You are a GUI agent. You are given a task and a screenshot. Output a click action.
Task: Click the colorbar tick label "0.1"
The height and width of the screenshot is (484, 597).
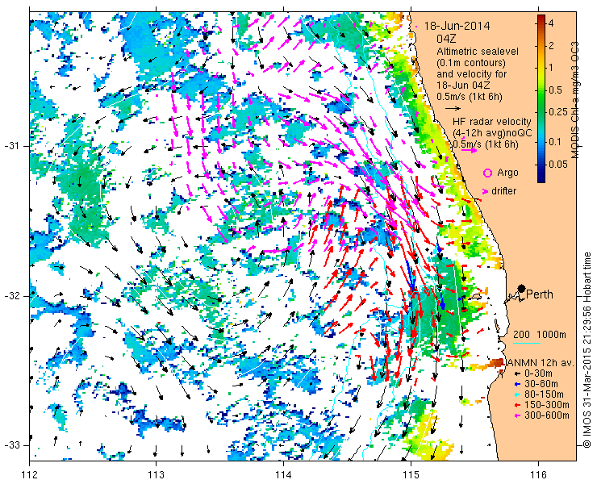pos(555,142)
